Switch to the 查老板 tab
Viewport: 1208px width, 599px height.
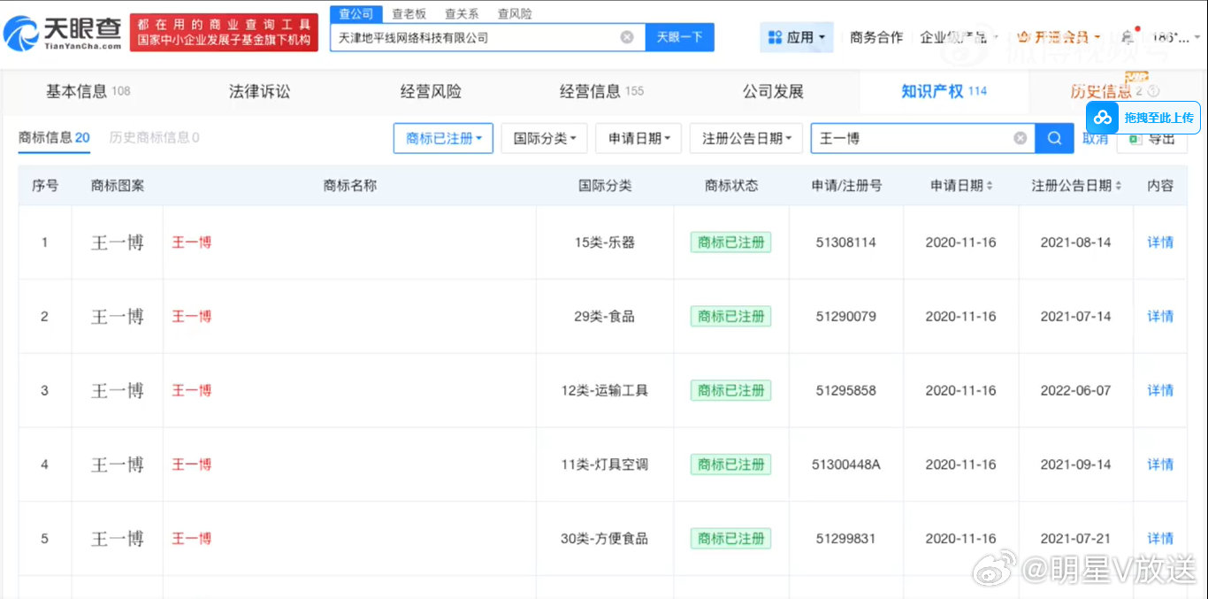(x=409, y=13)
